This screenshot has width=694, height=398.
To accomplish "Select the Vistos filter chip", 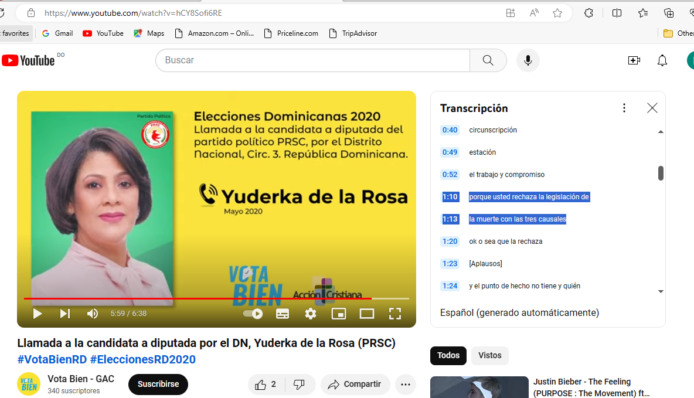I will pyautogui.click(x=490, y=355).
